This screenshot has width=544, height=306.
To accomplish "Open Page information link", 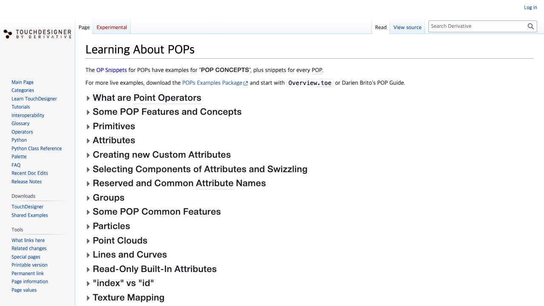I will click(x=30, y=282).
